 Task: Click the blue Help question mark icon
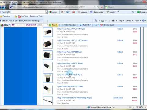(x=143, y=21)
